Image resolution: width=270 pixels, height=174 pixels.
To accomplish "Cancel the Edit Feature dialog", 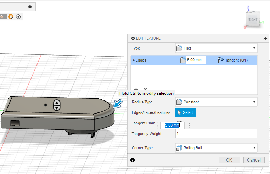I will coord(254,160).
